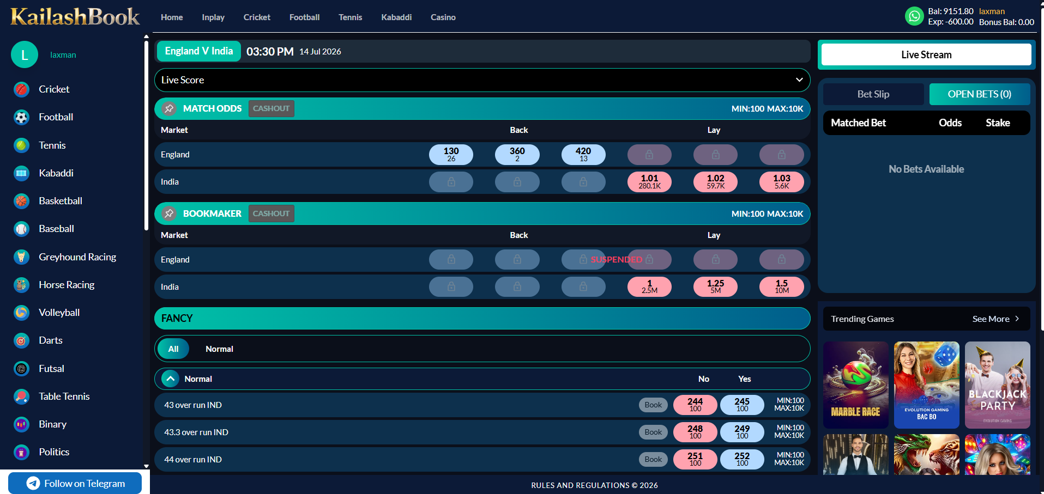Viewport: 1044px width, 494px height.
Task: Click the Greyhound Racing icon in sidebar
Action: click(21, 257)
